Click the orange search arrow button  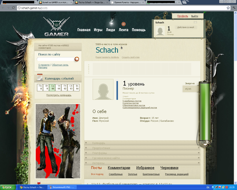tap(77, 59)
